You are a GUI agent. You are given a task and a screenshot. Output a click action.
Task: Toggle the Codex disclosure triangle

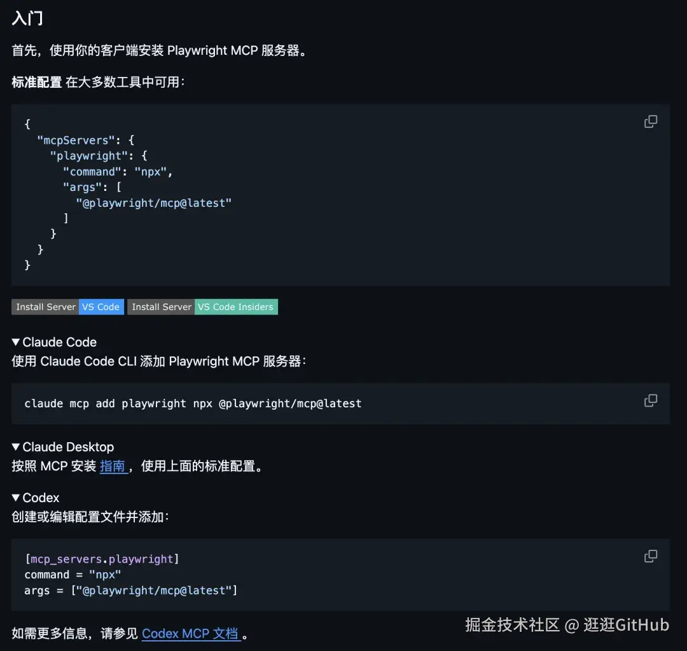[16, 498]
